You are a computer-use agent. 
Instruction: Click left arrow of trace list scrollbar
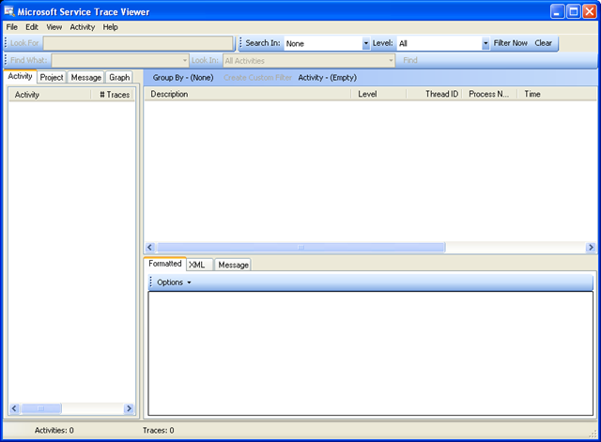pyautogui.click(x=150, y=248)
